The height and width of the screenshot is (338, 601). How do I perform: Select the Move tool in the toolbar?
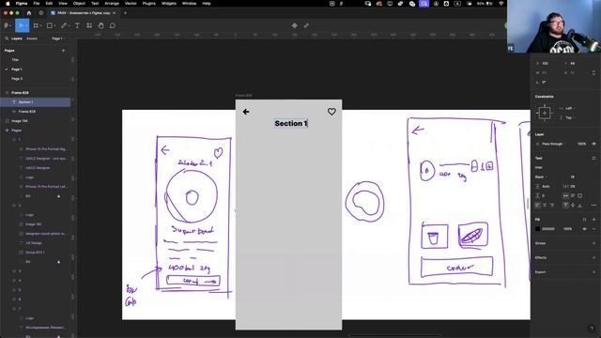21,25
